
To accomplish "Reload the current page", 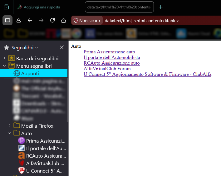I will 52,20.
